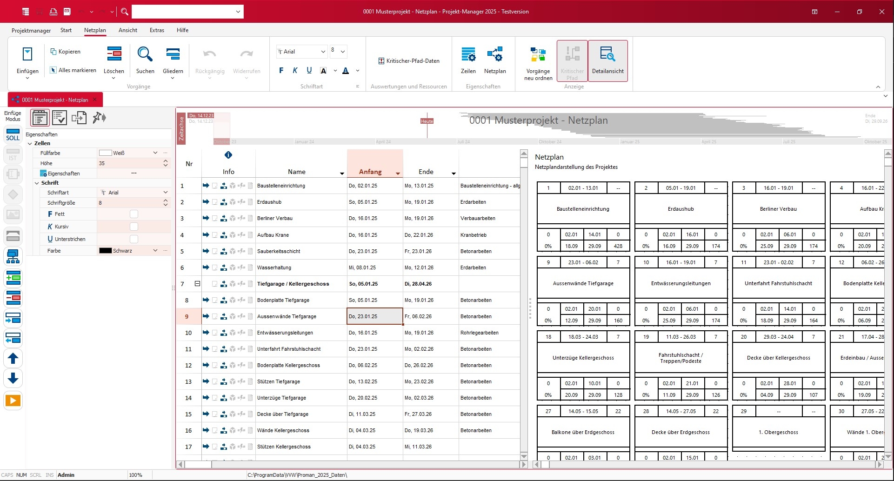Click the blue up arrow in sidebar
Image resolution: width=894 pixels, height=481 pixels.
[x=13, y=358]
